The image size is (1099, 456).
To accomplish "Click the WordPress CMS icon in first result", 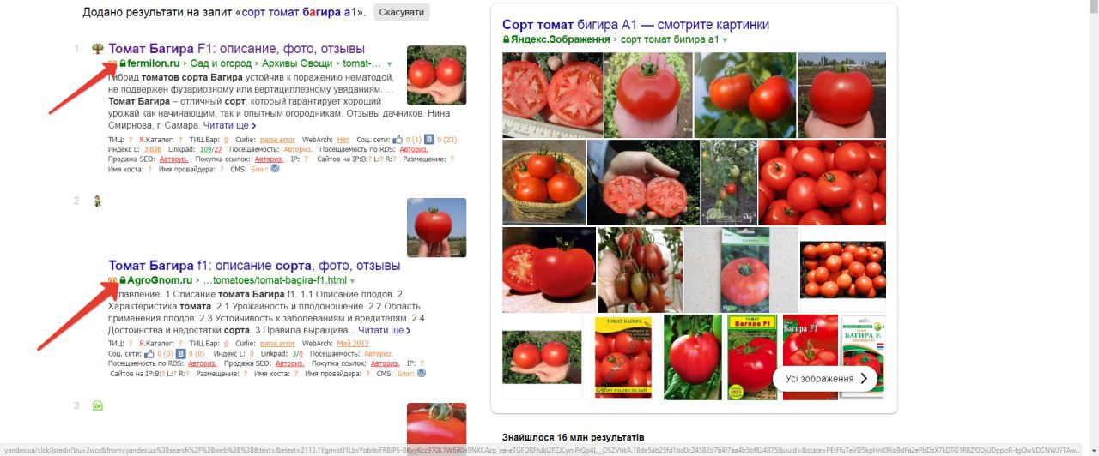I will [x=276, y=169].
